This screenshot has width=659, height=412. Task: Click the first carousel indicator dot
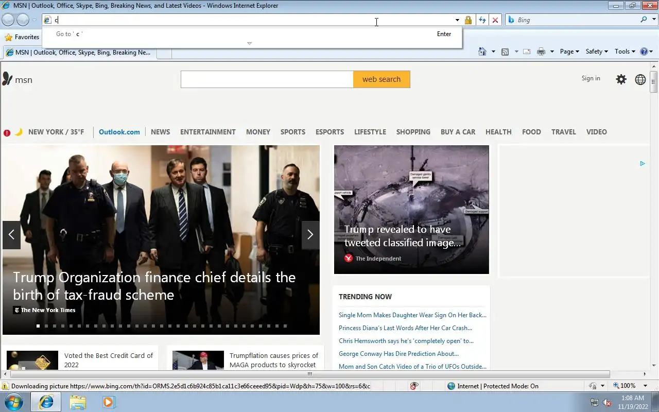[x=38, y=326]
